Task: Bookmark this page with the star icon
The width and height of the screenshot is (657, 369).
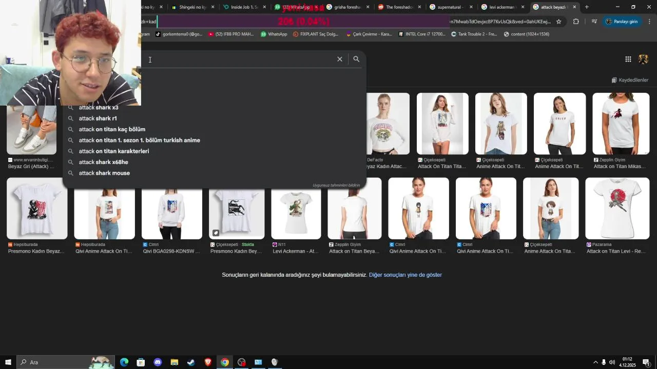Action: click(558, 22)
